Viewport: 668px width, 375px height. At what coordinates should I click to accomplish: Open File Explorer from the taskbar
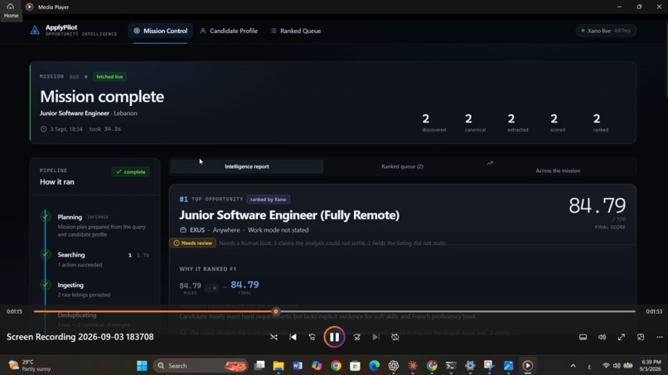pyautogui.click(x=278, y=366)
